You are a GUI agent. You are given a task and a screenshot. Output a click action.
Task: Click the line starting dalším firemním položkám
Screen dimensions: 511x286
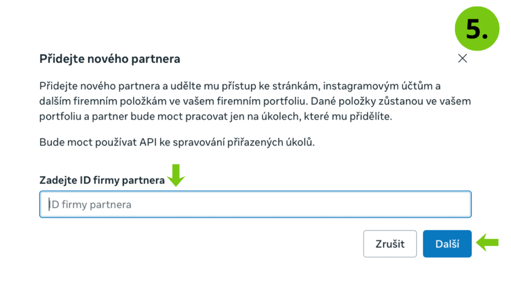tap(255, 101)
